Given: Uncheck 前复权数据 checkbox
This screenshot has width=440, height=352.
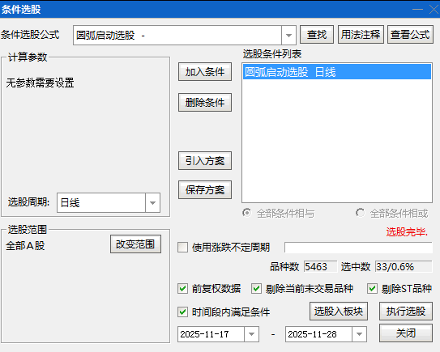Looking at the screenshot, I should [x=182, y=288].
